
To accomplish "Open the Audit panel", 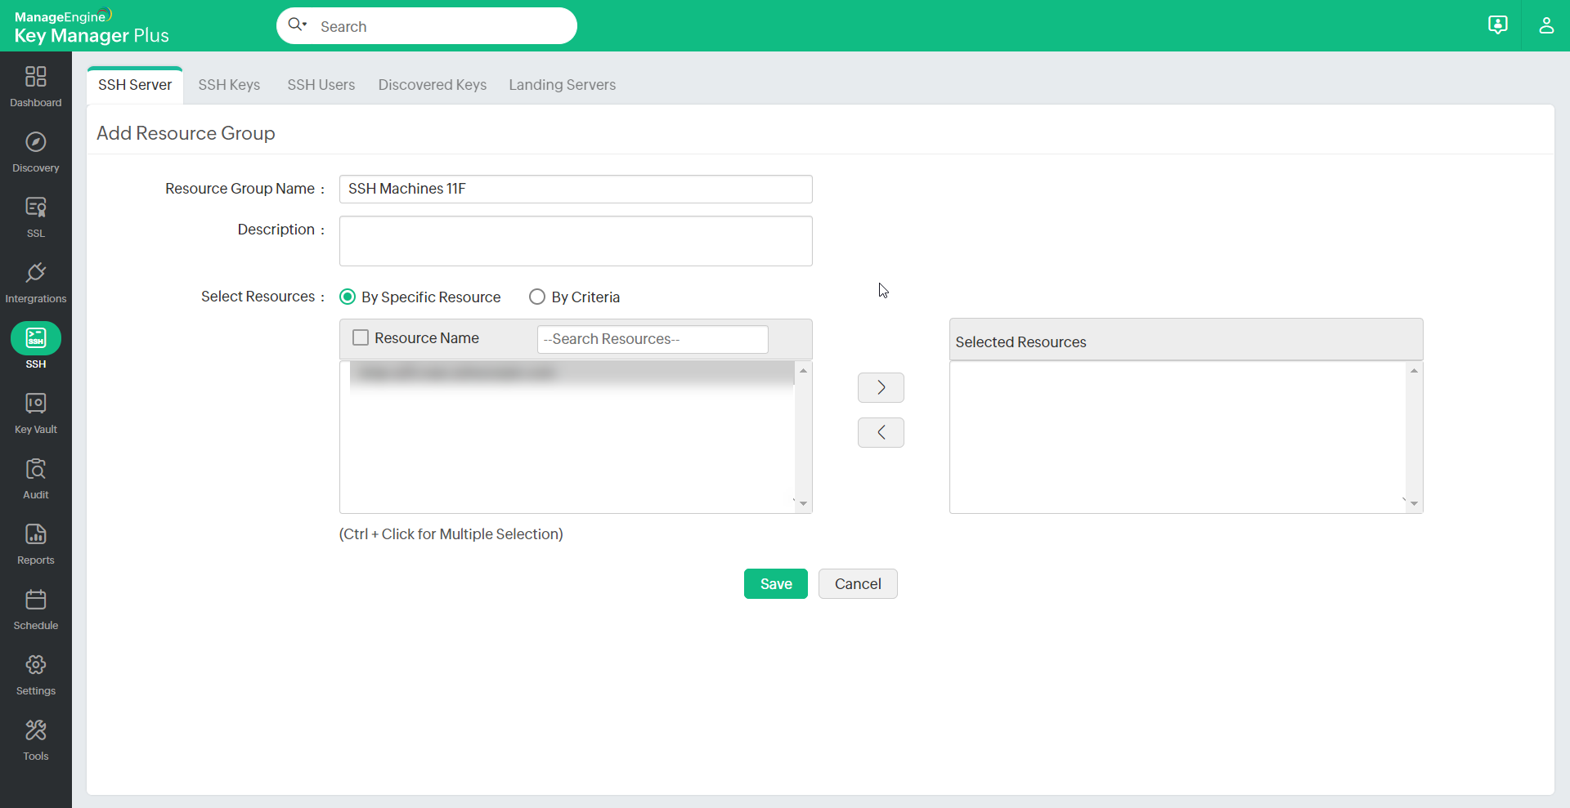I will 35,476.
